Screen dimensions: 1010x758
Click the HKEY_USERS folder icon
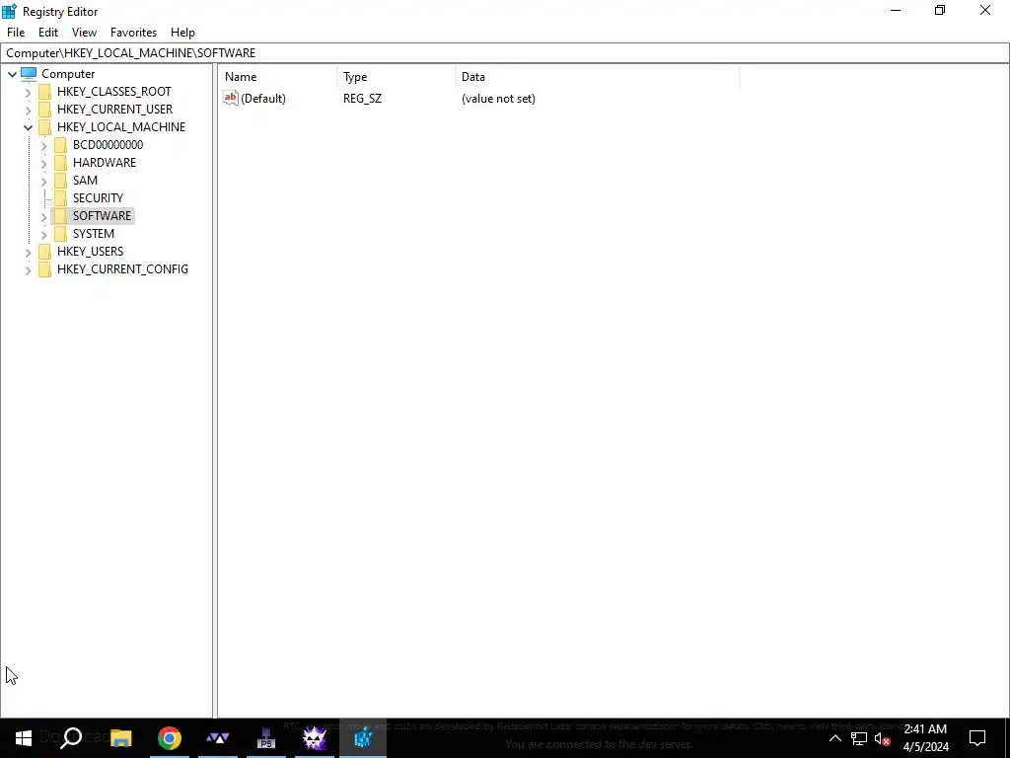click(x=45, y=251)
